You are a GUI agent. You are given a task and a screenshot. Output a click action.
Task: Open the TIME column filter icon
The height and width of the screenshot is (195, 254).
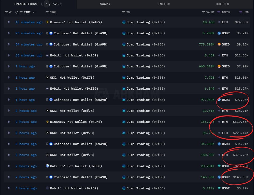pos(21,12)
